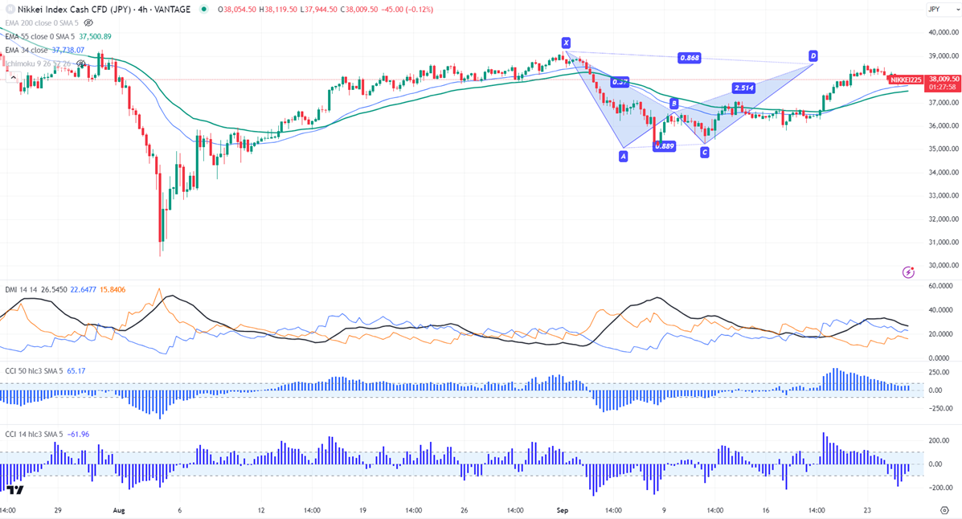Select the CCI 14 hlc3 indicator legend
This screenshot has width=962, height=519.
34,435
